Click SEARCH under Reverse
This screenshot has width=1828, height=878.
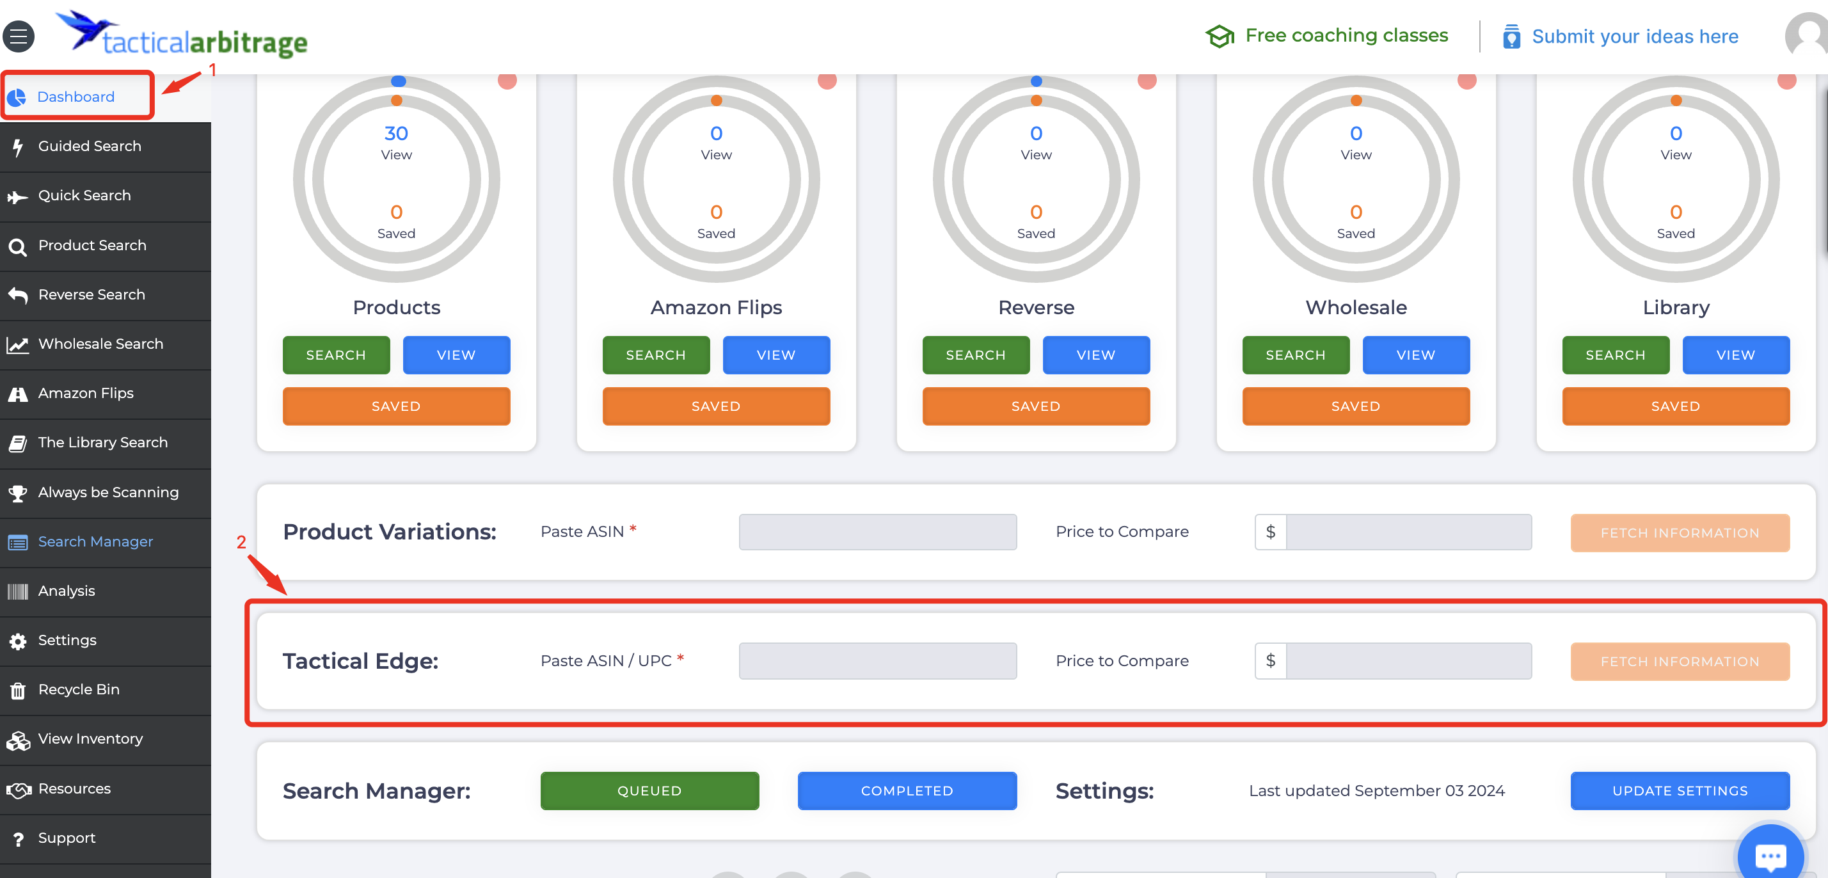coord(976,355)
